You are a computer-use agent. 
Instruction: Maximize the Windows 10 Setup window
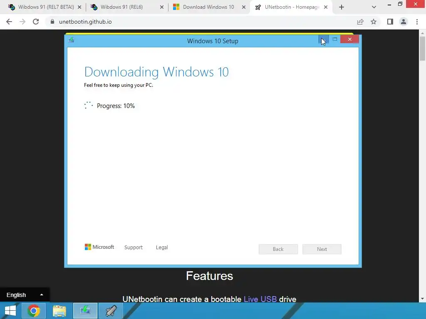pyautogui.click(x=335, y=39)
